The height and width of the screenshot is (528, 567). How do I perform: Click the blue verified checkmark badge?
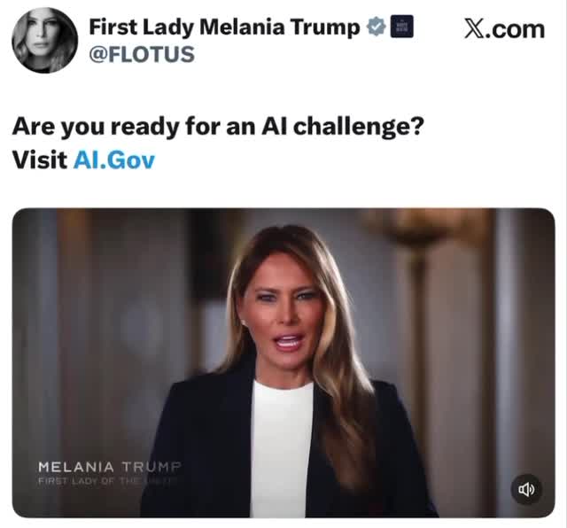(377, 27)
